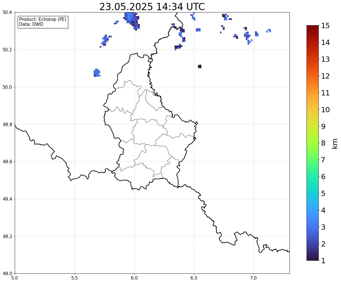Click colorbar tick label "15"
Screen dimensions: 341x283
point(326,26)
